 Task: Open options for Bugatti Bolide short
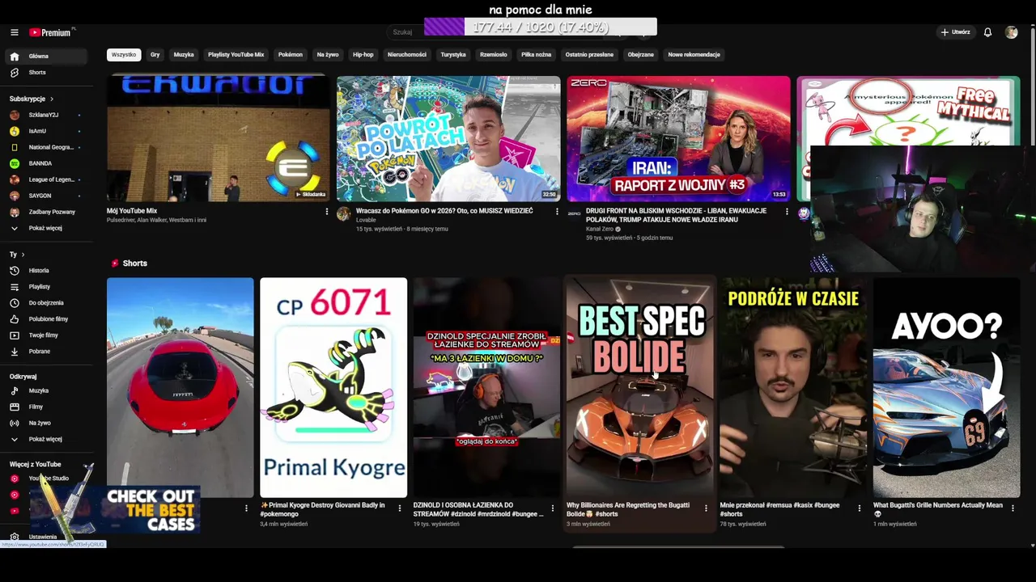point(706,508)
